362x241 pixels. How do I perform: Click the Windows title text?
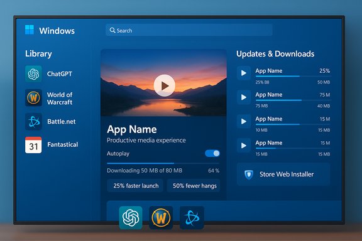(57, 31)
